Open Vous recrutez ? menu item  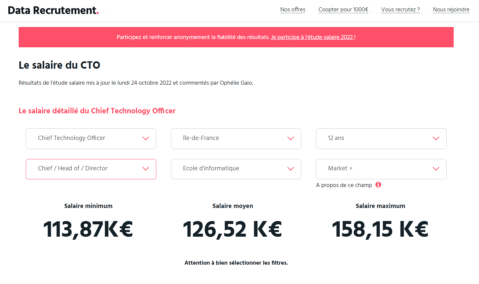coord(400,10)
